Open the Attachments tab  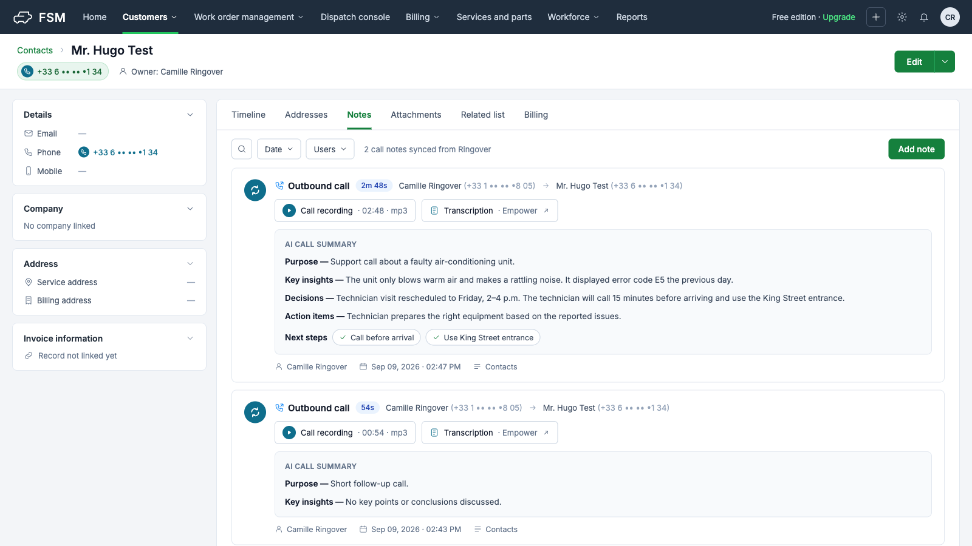coord(416,115)
